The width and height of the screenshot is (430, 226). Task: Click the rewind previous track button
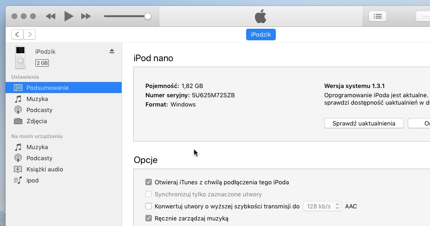click(51, 16)
